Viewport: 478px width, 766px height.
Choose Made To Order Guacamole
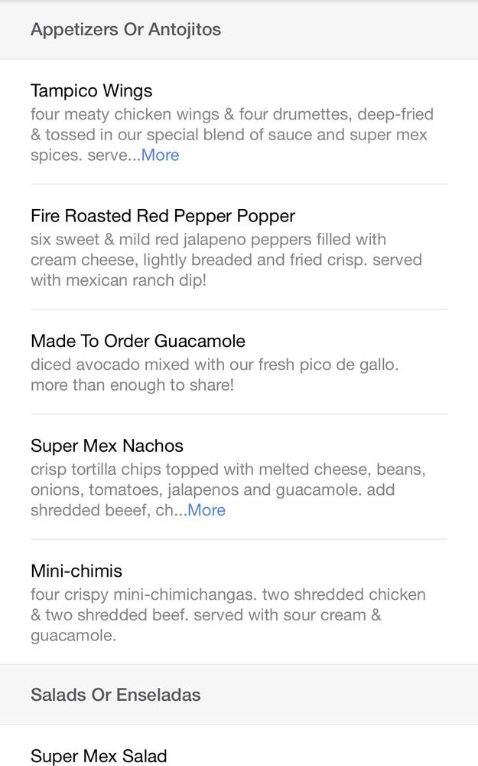(x=138, y=341)
